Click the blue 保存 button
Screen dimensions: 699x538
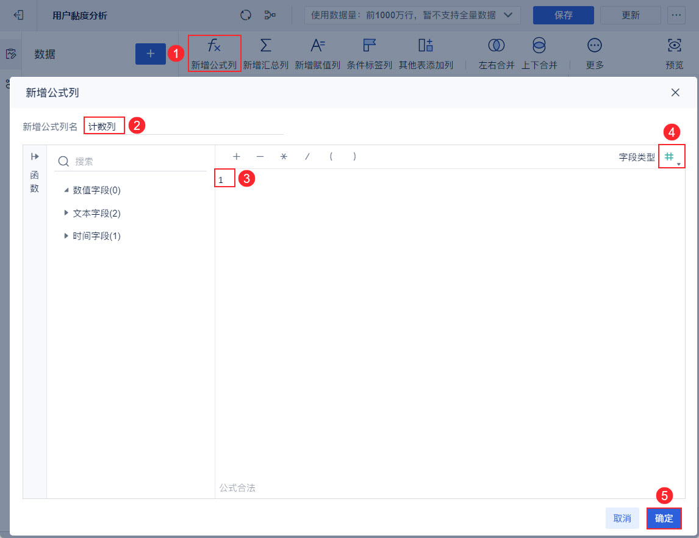563,15
